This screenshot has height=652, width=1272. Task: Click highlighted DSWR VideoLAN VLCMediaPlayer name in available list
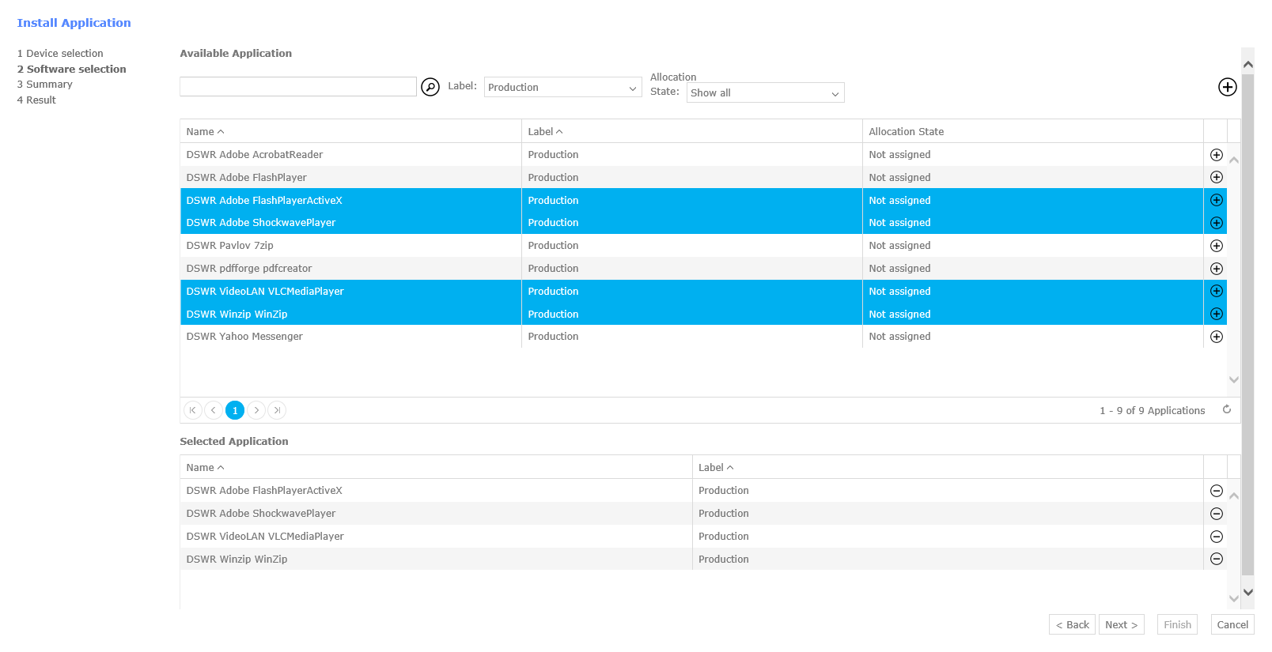point(265,292)
